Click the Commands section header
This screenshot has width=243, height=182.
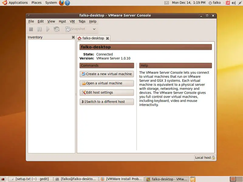coord(107,66)
